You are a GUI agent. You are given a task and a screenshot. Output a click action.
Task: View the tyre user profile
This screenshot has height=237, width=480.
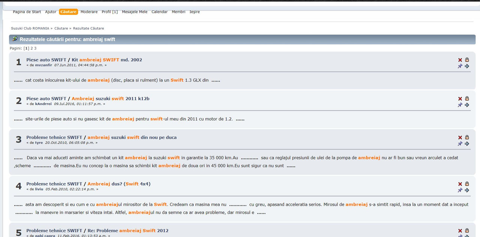(x=39, y=143)
